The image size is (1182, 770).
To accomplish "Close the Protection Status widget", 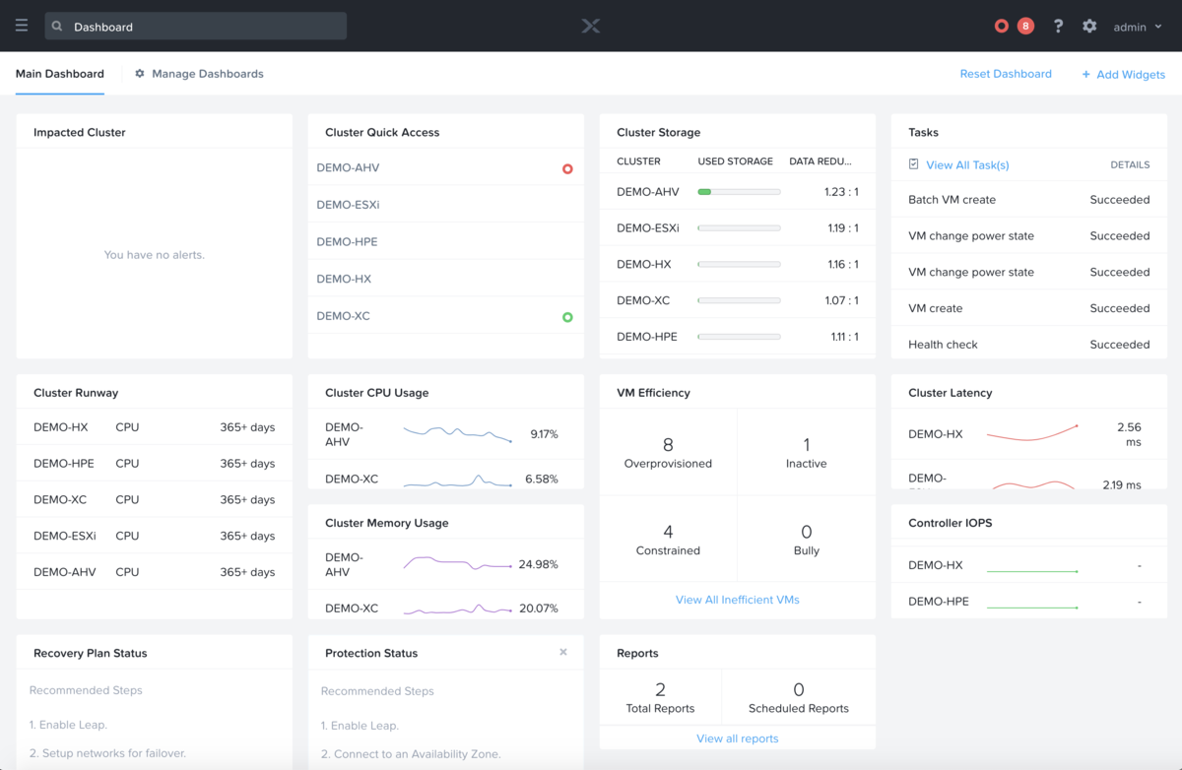I will coord(562,652).
